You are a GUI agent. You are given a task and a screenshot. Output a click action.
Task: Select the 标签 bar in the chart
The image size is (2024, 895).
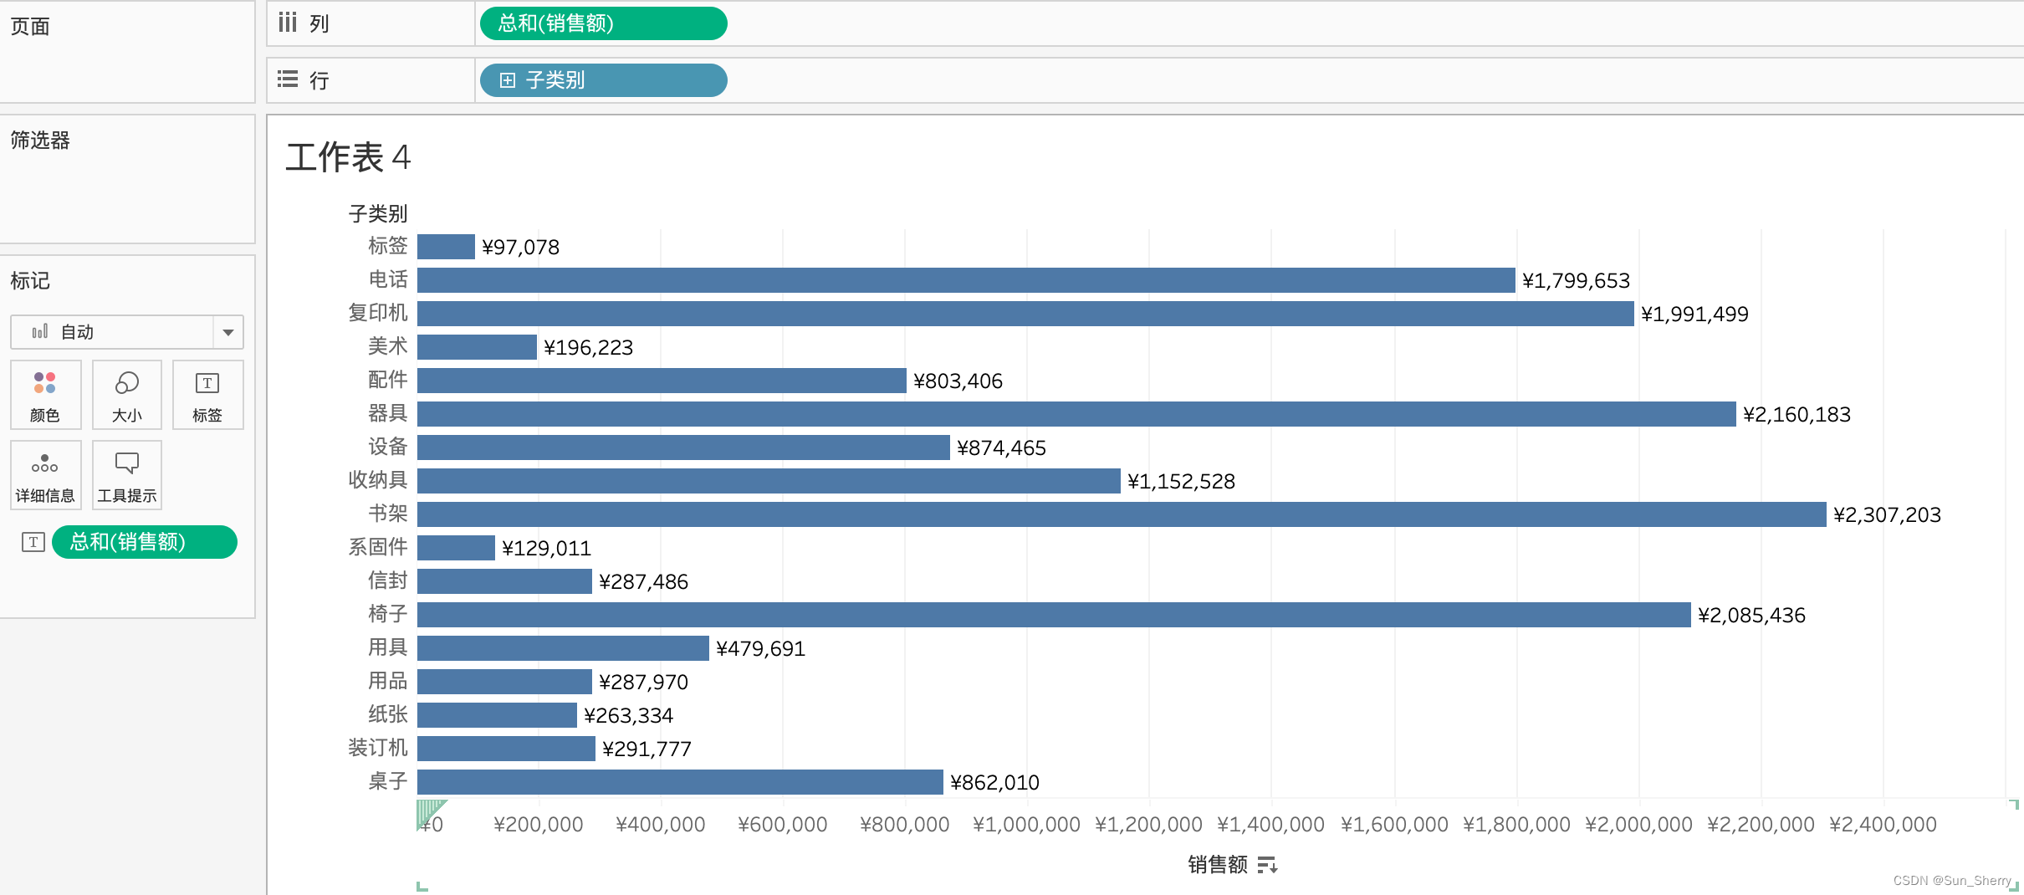[x=446, y=247]
